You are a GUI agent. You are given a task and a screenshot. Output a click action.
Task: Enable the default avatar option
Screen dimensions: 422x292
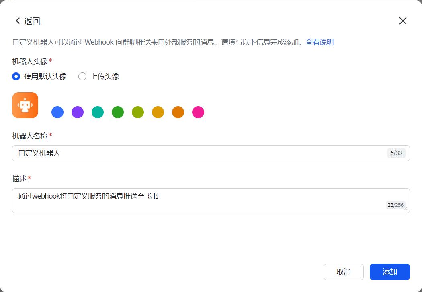click(16, 76)
